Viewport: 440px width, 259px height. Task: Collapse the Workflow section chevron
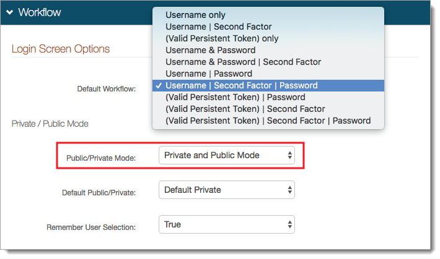coord(10,12)
